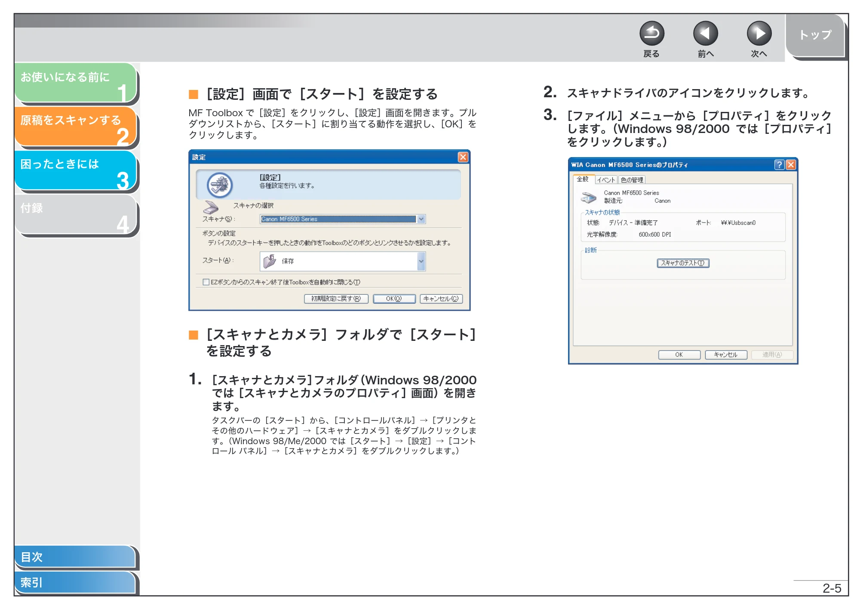Go to next page with 次へ icon
Image resolution: width=860 pixels, height=609 pixels.
point(759,33)
